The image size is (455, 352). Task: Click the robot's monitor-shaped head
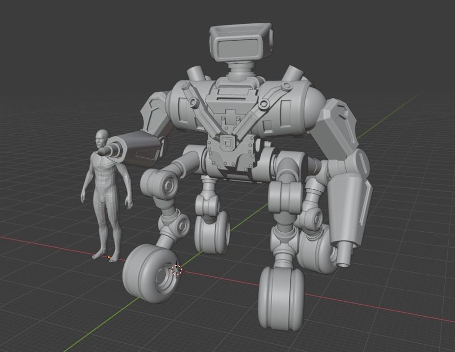pyautogui.click(x=242, y=42)
